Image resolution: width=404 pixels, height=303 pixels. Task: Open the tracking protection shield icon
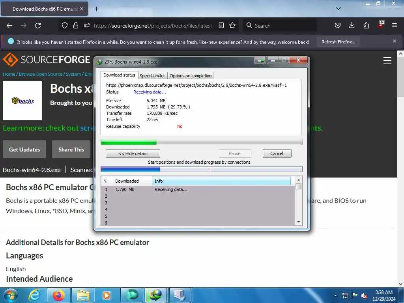pyautogui.click(x=65, y=26)
